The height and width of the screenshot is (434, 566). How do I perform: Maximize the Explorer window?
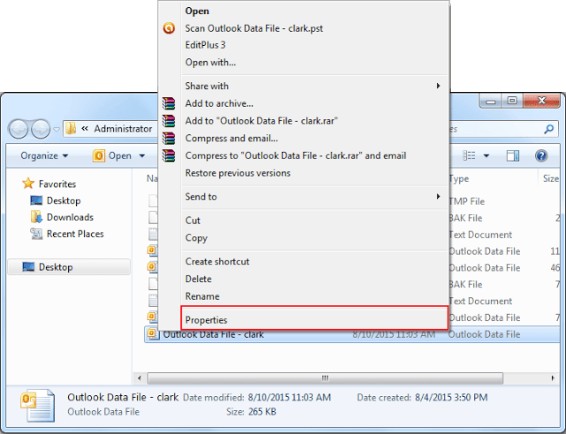[512, 100]
